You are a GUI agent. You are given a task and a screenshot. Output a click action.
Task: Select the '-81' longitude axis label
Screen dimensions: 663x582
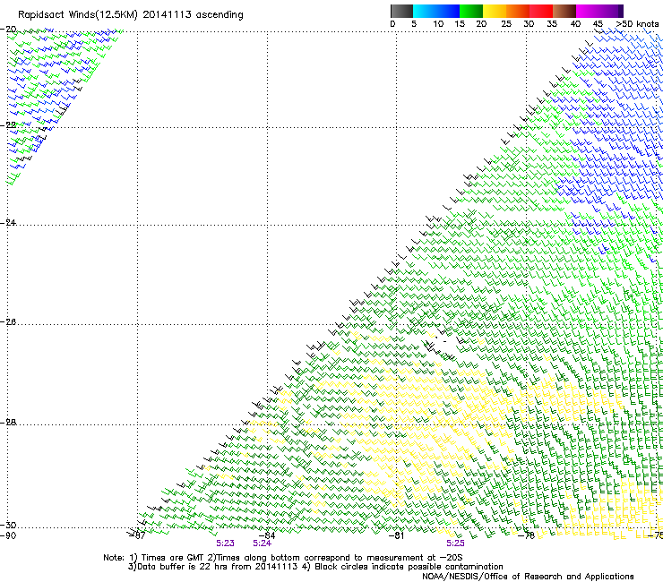click(396, 535)
